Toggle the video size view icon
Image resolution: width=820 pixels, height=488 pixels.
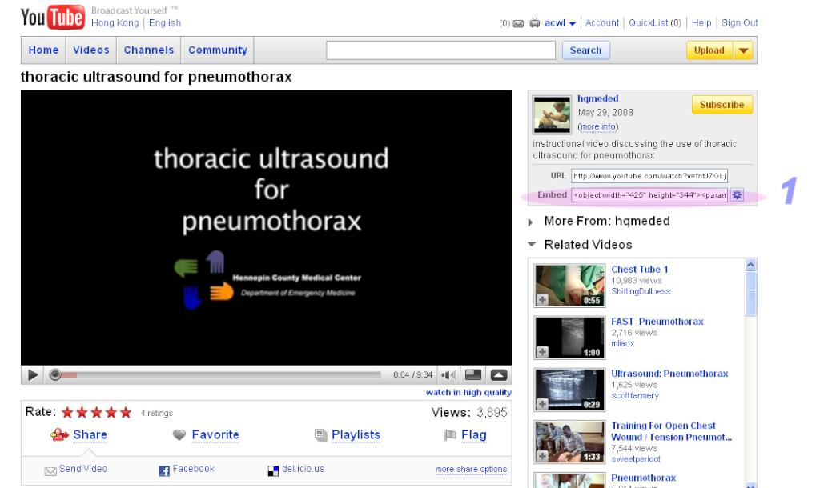(473, 374)
